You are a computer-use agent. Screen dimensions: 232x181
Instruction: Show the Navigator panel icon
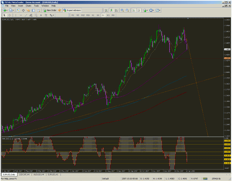coord(28,10)
